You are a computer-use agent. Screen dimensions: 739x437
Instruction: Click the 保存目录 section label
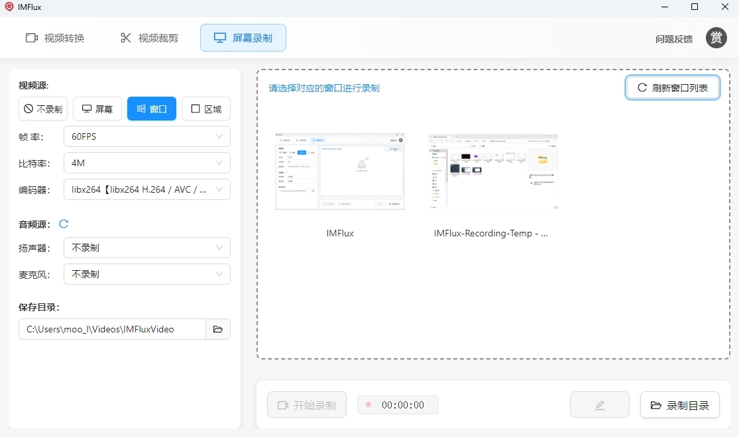coord(39,307)
